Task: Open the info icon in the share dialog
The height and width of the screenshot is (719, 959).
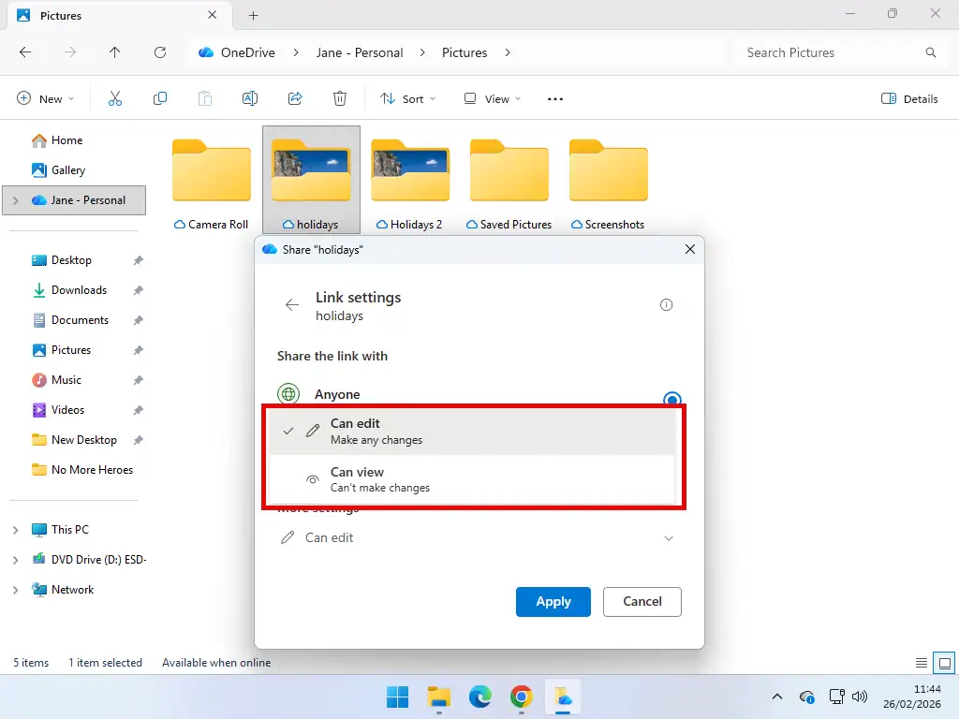Action: 666,304
